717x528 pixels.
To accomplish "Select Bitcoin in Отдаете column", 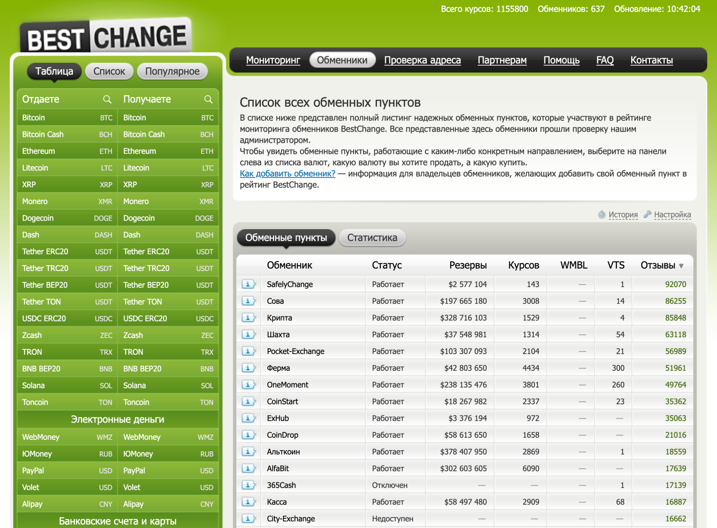I will [x=34, y=118].
